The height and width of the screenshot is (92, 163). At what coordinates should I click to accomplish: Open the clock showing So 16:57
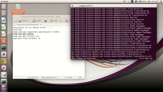point(155,2)
